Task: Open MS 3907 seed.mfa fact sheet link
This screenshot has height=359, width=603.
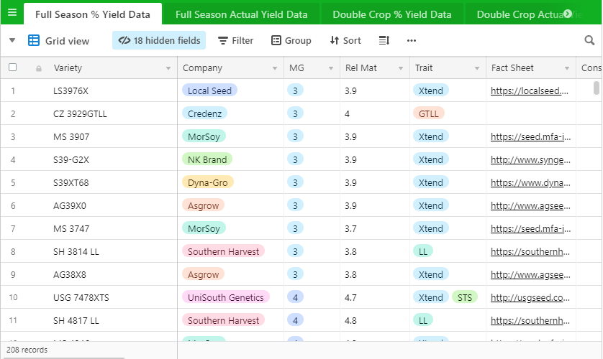Action: pyautogui.click(x=531, y=137)
